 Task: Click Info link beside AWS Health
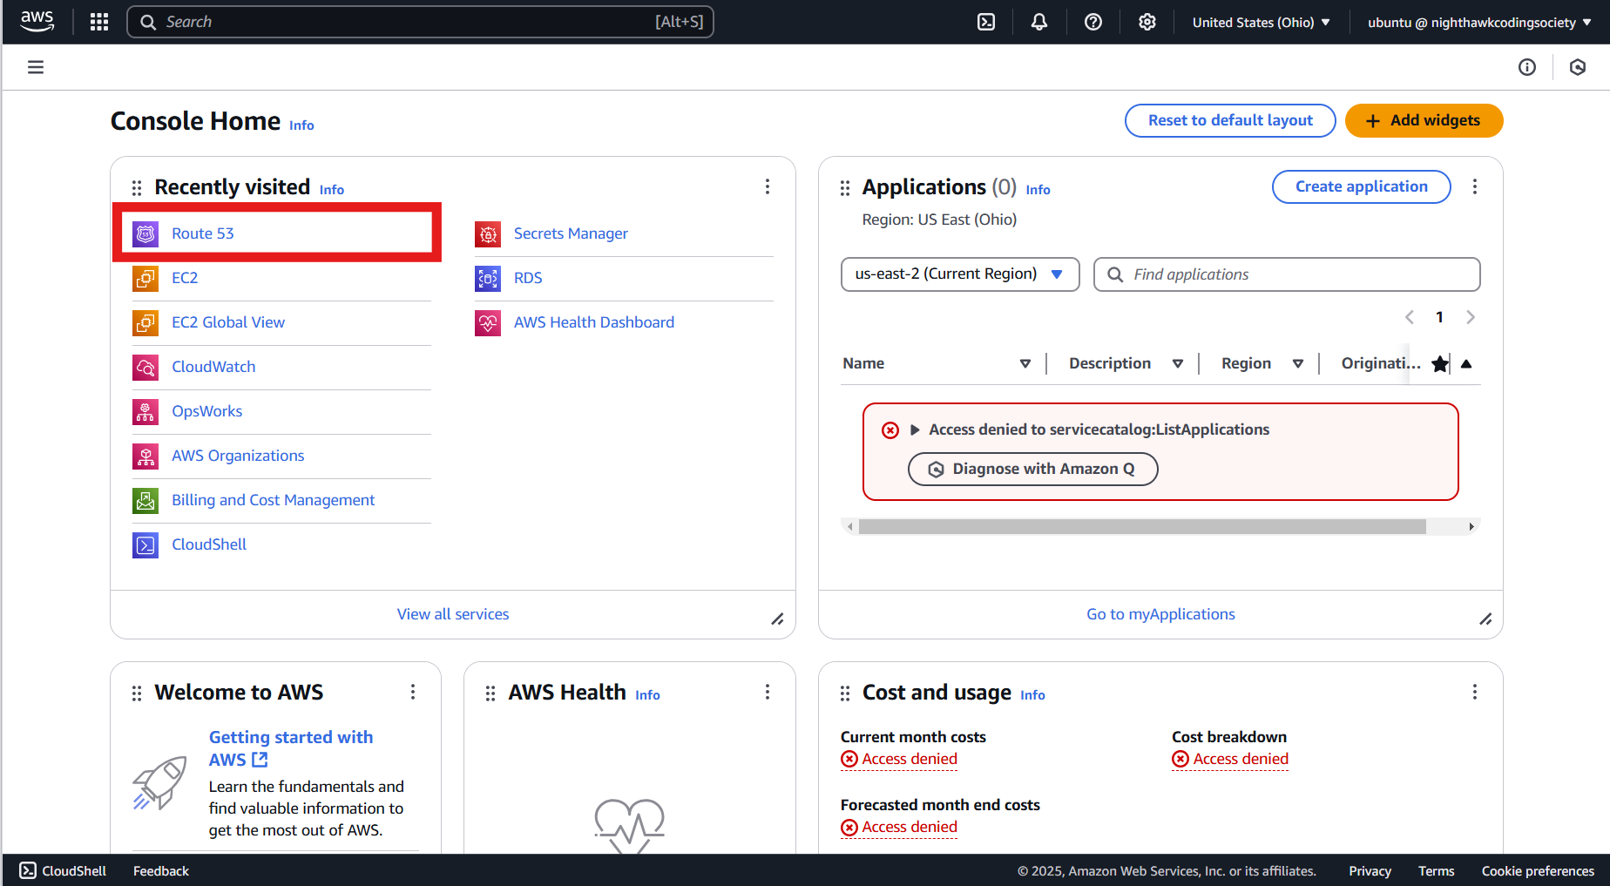pyautogui.click(x=647, y=695)
